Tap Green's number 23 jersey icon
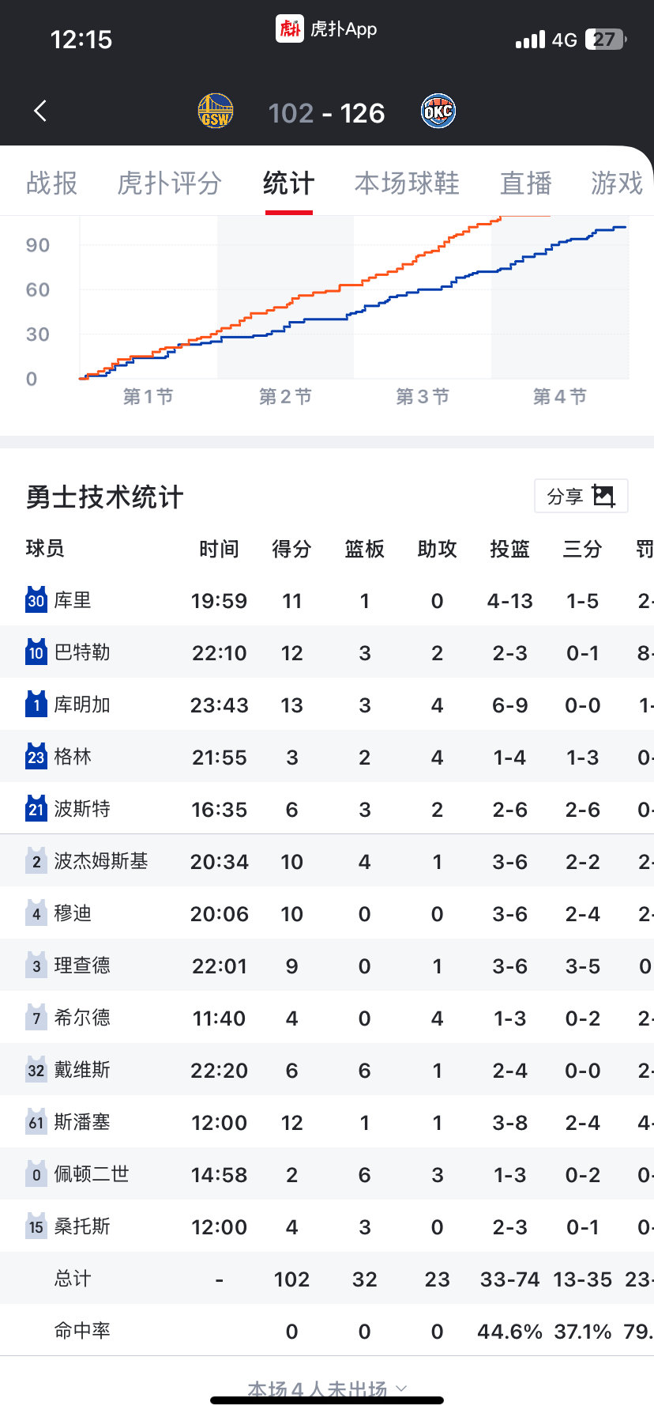654x1417 pixels. pyautogui.click(x=36, y=757)
